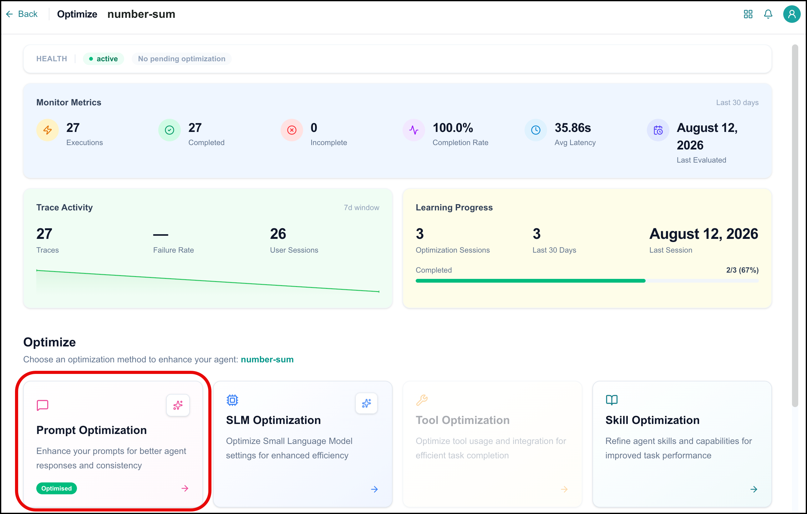Image resolution: width=807 pixels, height=514 pixels.
Task: Click the Skill Optimization book icon
Action: tap(612, 400)
